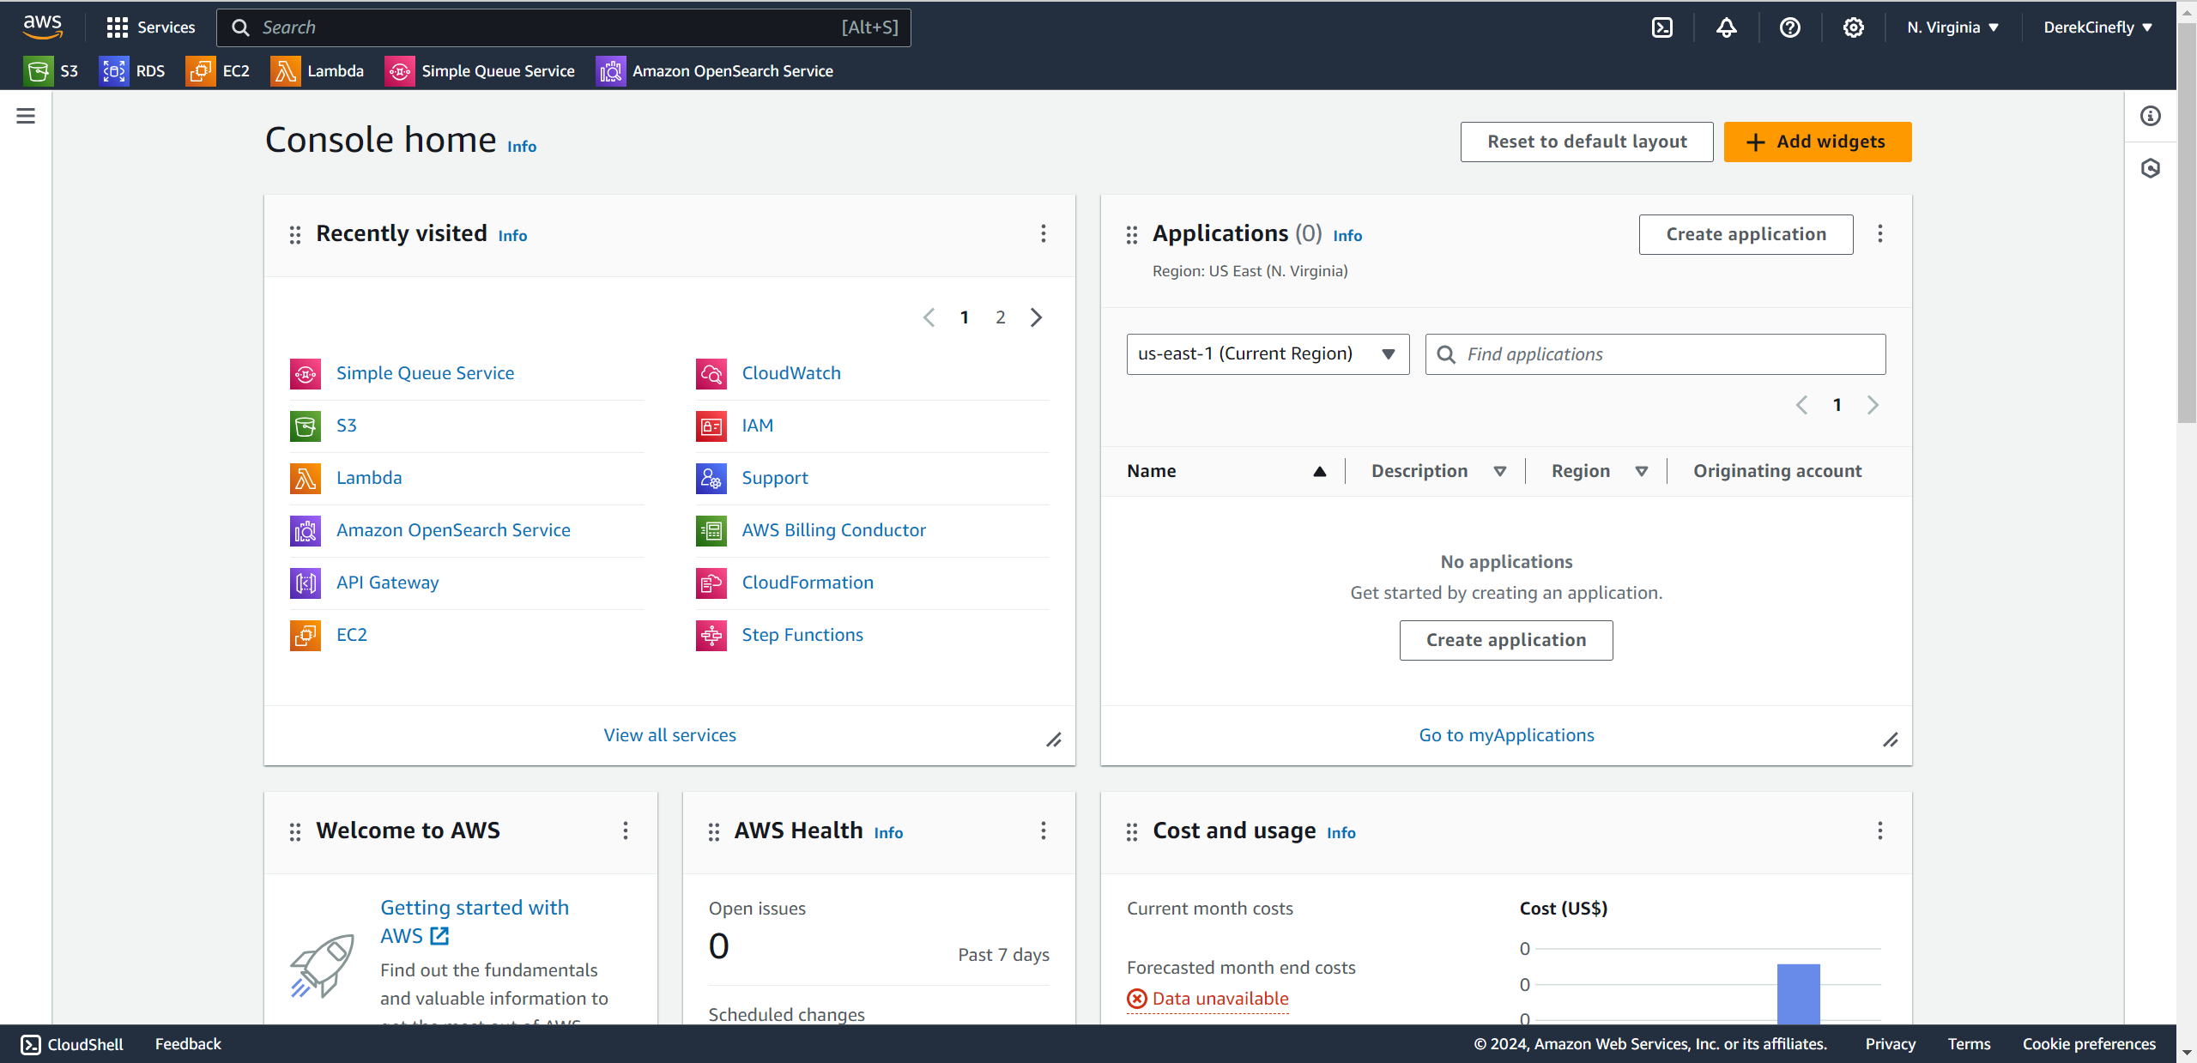This screenshot has width=2197, height=1063.
Task: Click the EC2 icon in Recently visited list
Action: [306, 635]
